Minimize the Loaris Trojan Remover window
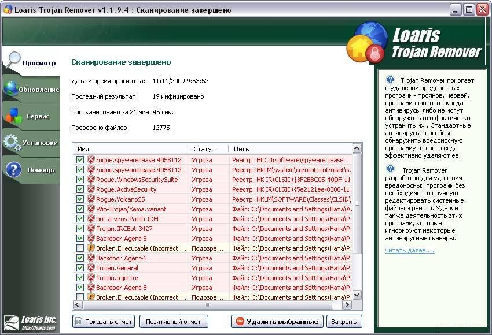The height and width of the screenshot is (335, 492). (x=456, y=10)
